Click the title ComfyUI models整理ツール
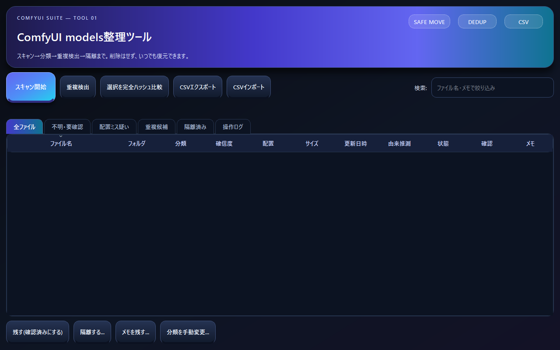Image resolution: width=560 pixels, height=350 pixels. pos(84,37)
